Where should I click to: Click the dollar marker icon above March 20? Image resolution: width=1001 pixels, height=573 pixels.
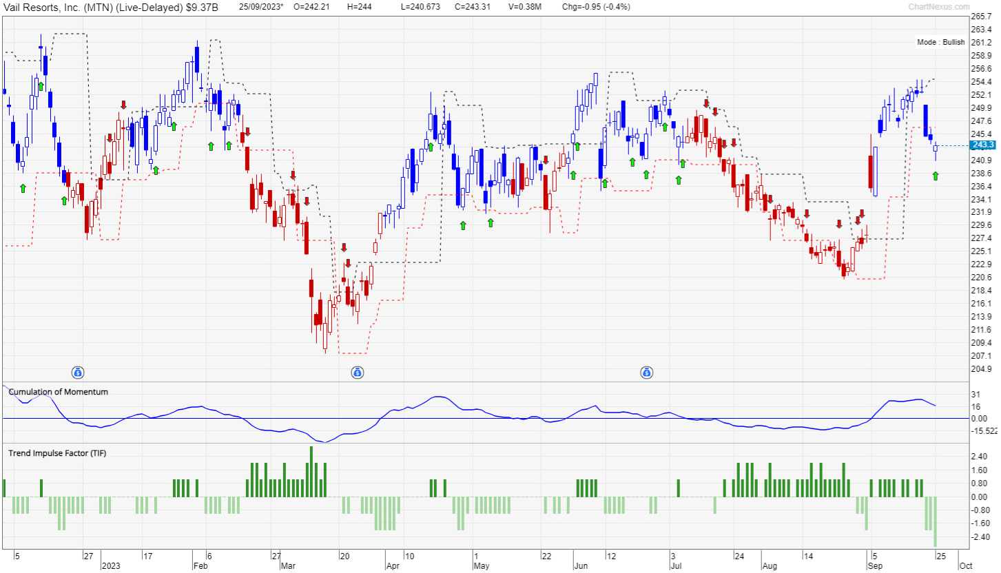click(x=358, y=373)
